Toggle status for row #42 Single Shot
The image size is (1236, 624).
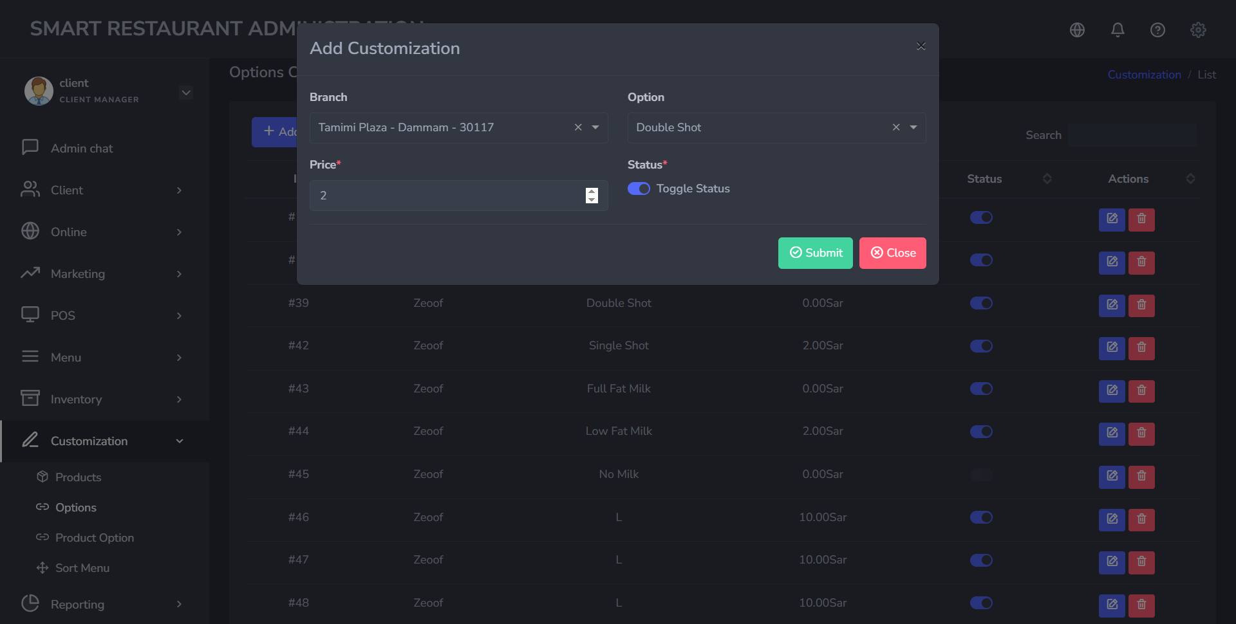pyautogui.click(x=981, y=346)
